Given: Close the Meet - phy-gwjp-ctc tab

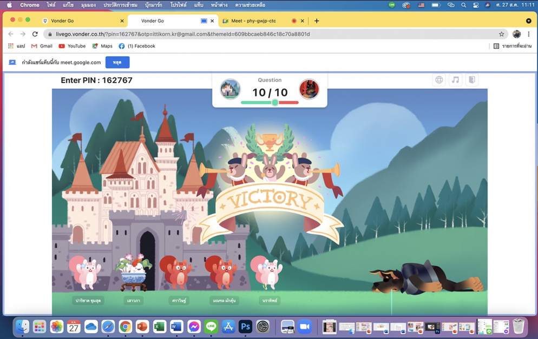Looking at the screenshot, I should tap(302, 21).
